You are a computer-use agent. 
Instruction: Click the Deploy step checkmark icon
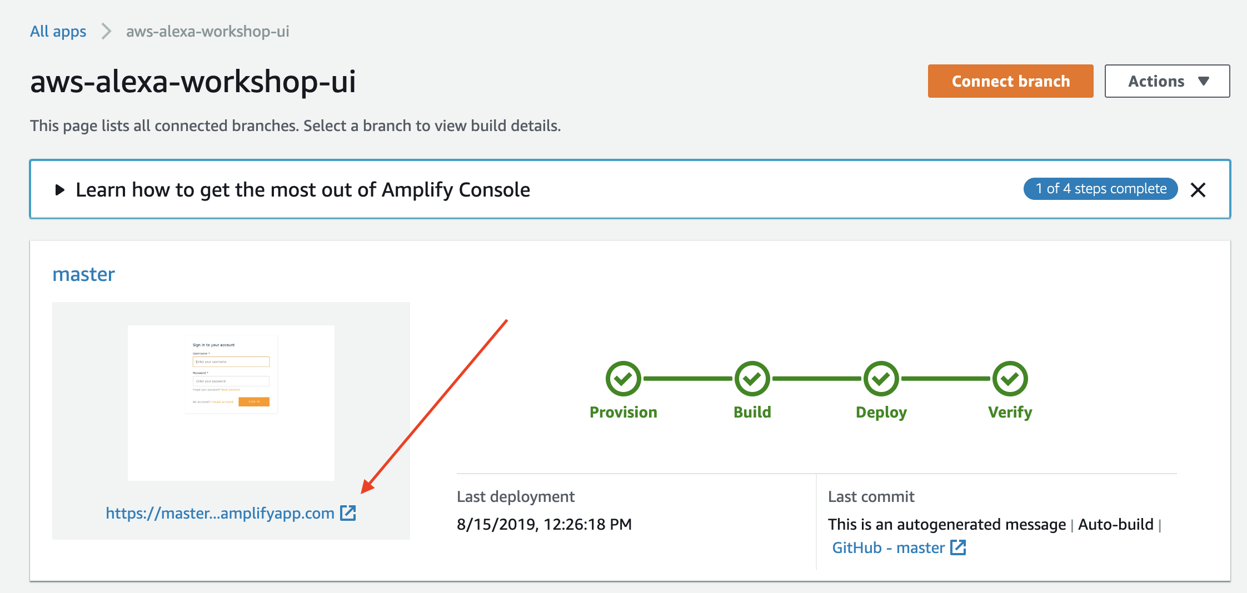pos(881,379)
